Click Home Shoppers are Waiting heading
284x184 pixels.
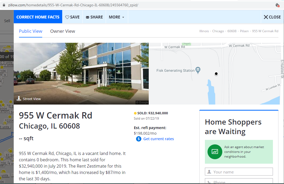pyautogui.click(x=233, y=127)
